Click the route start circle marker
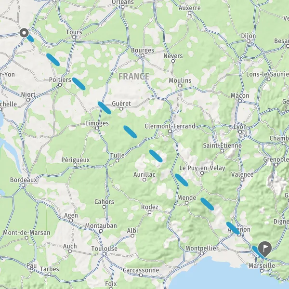Viewport: 289px width, 289px height. (24, 33)
